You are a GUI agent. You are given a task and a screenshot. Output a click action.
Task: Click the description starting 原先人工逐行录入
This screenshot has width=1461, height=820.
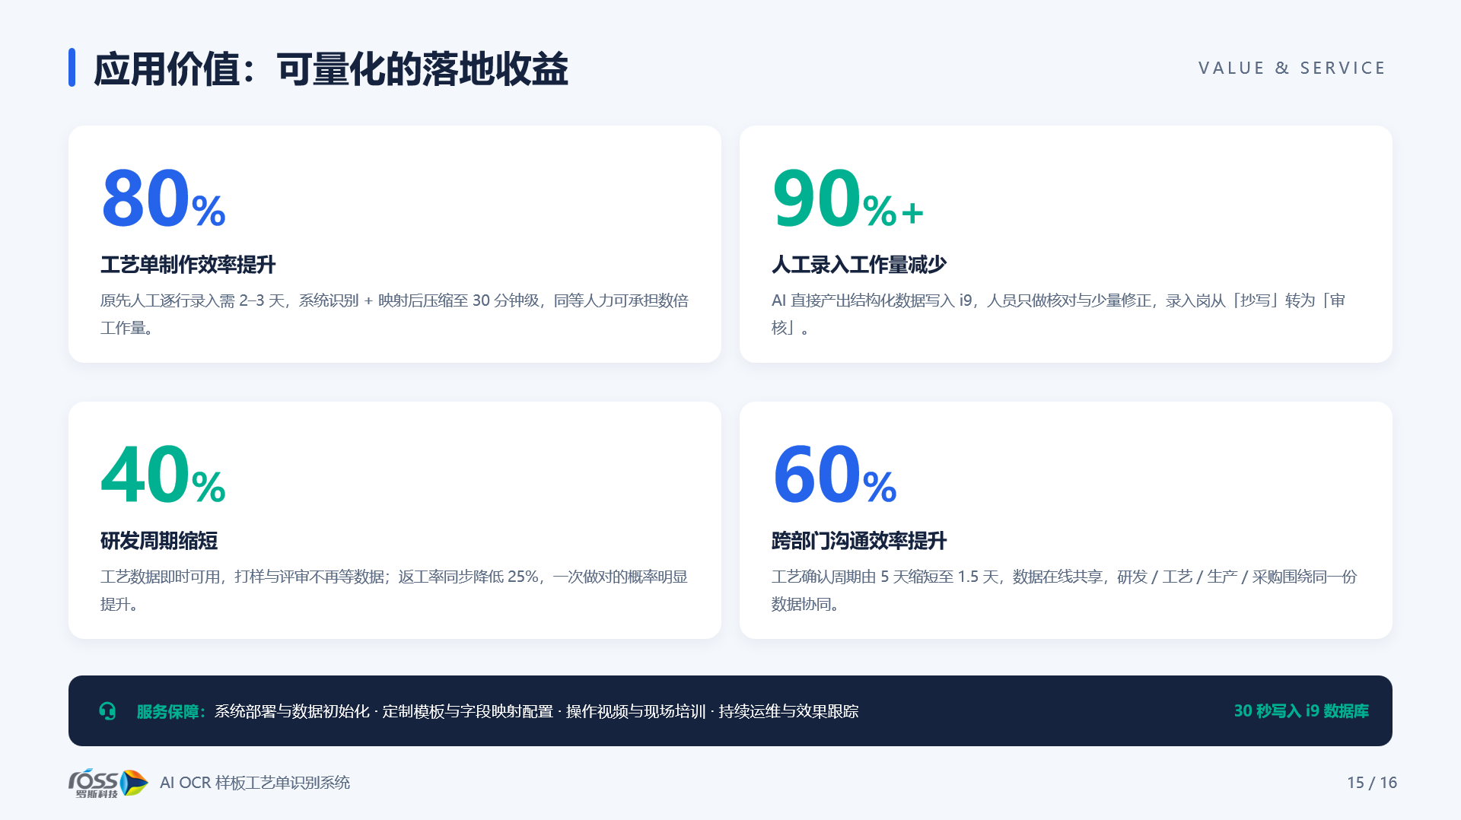(394, 314)
